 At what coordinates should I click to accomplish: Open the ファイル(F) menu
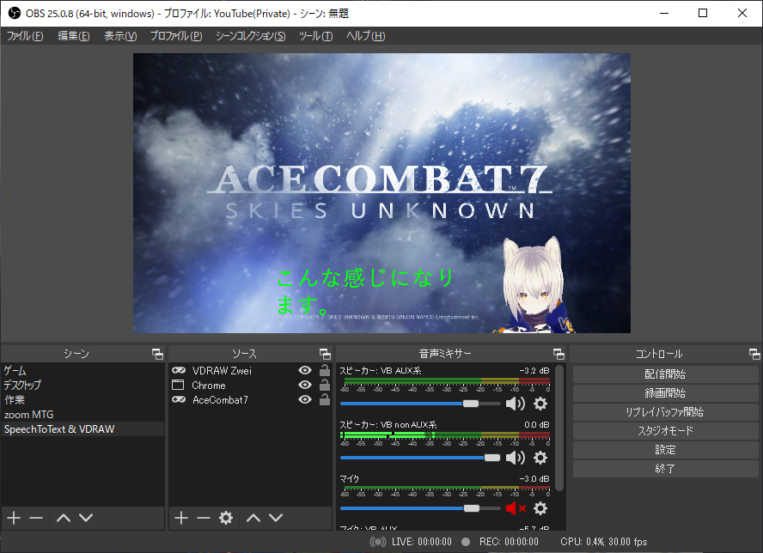click(x=25, y=36)
